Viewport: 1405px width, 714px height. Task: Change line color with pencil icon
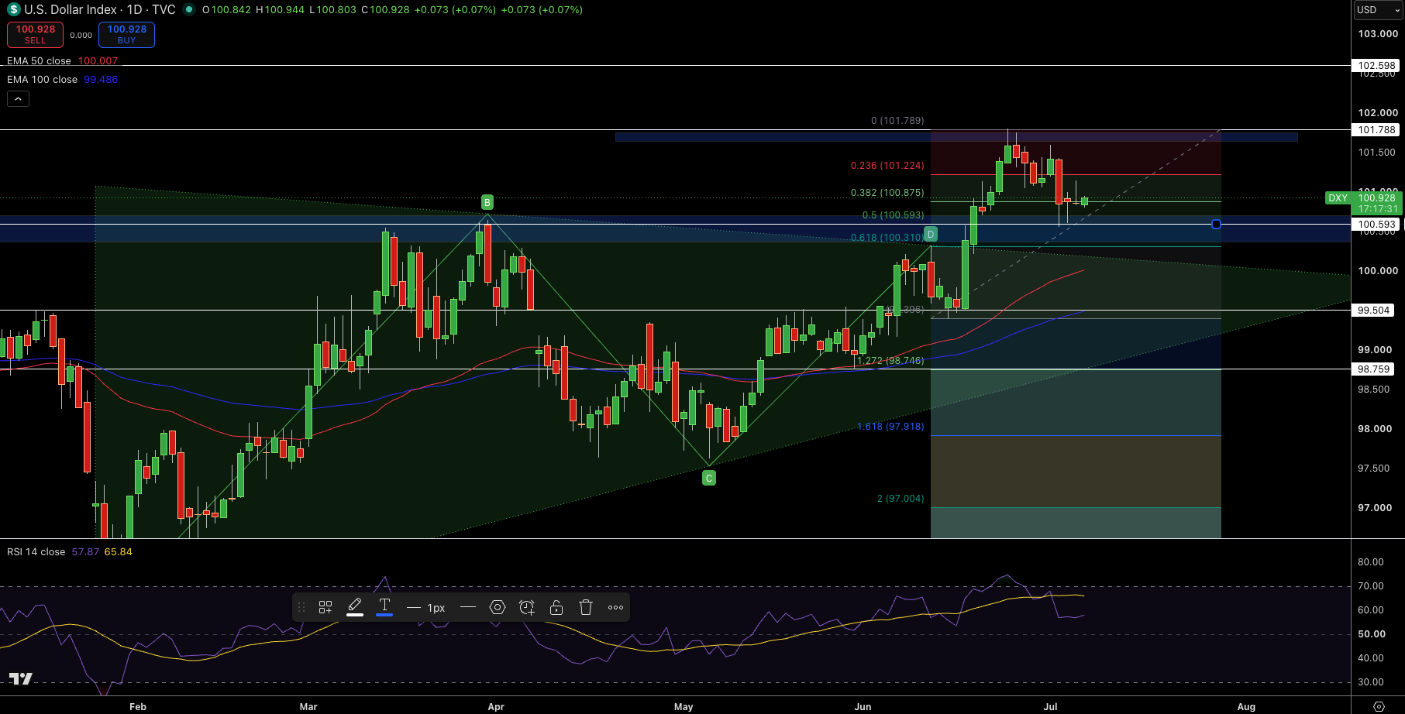point(355,607)
